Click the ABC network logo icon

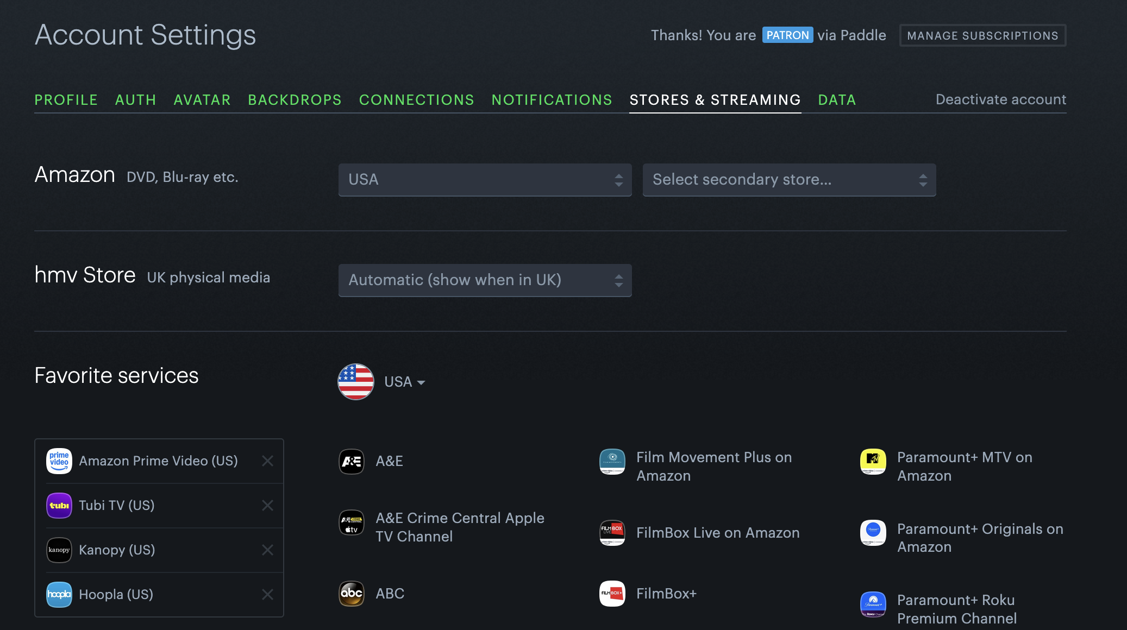pyautogui.click(x=352, y=594)
